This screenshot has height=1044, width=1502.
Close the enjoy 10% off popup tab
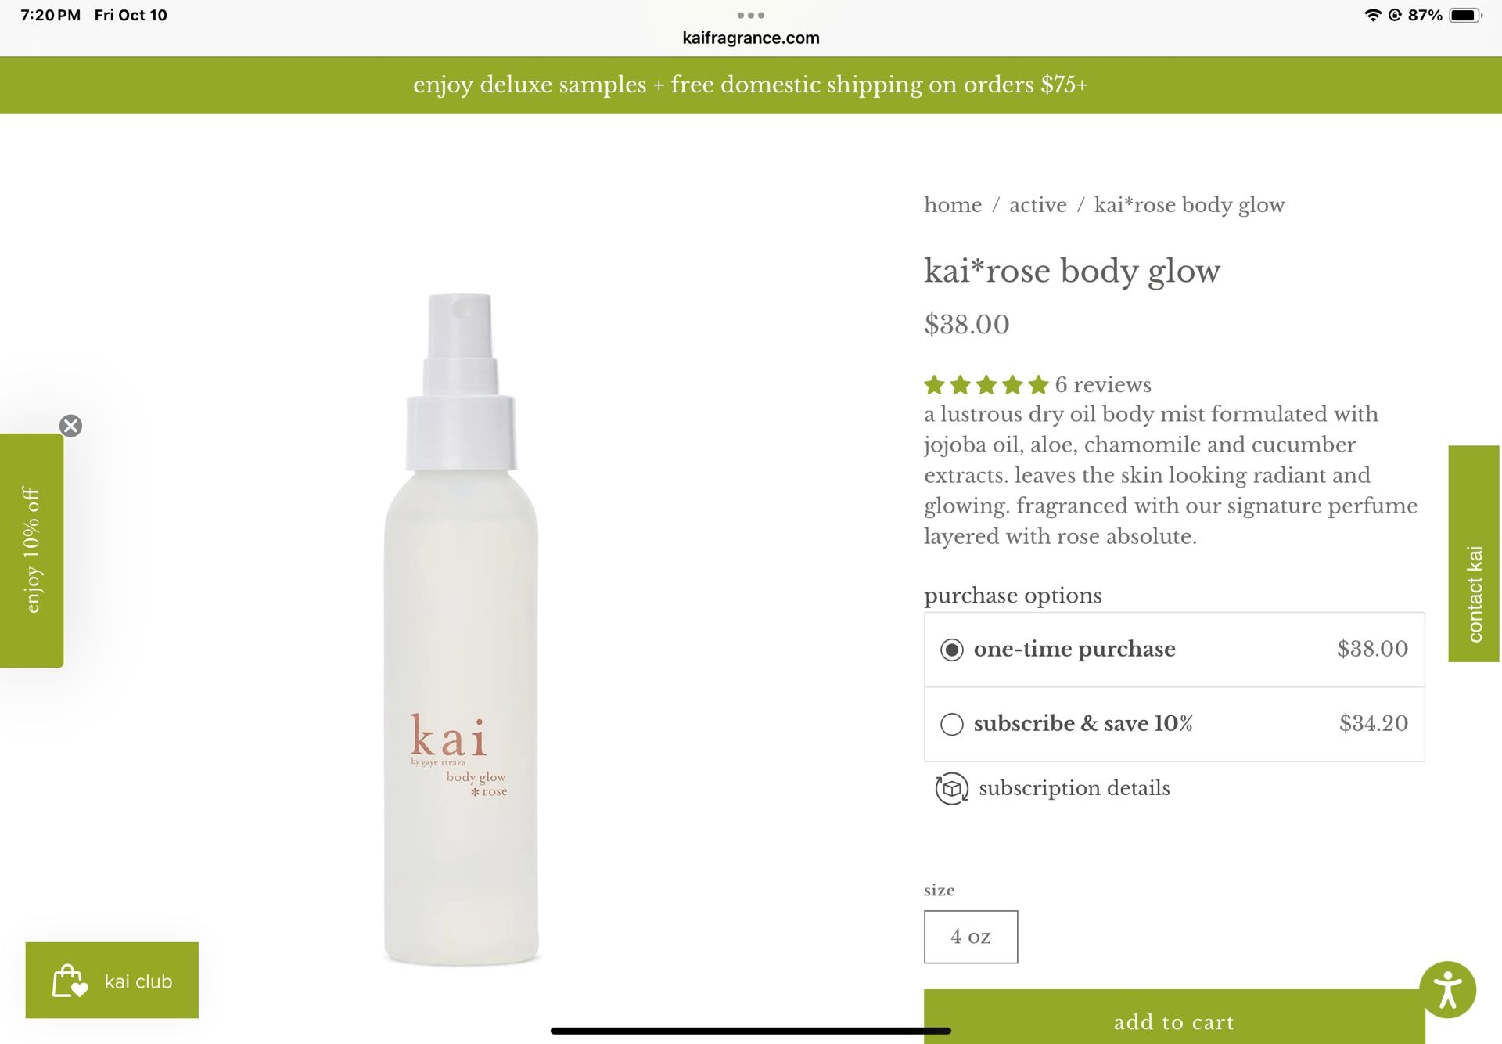[x=70, y=426]
